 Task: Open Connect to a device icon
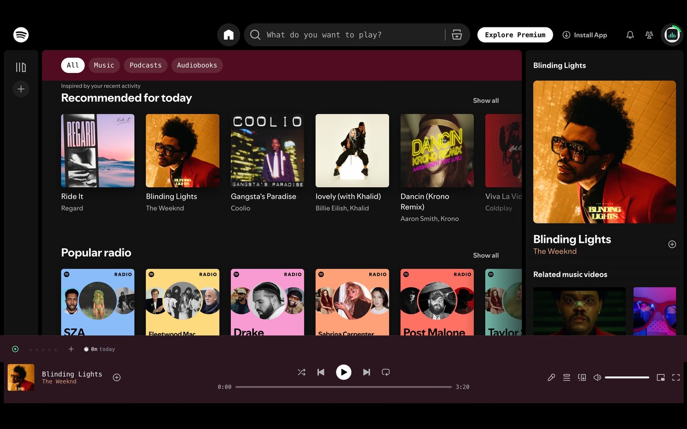tap(582, 378)
